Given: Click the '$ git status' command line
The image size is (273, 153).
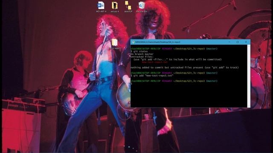Looking at the screenshot, I should [x=139, y=51].
